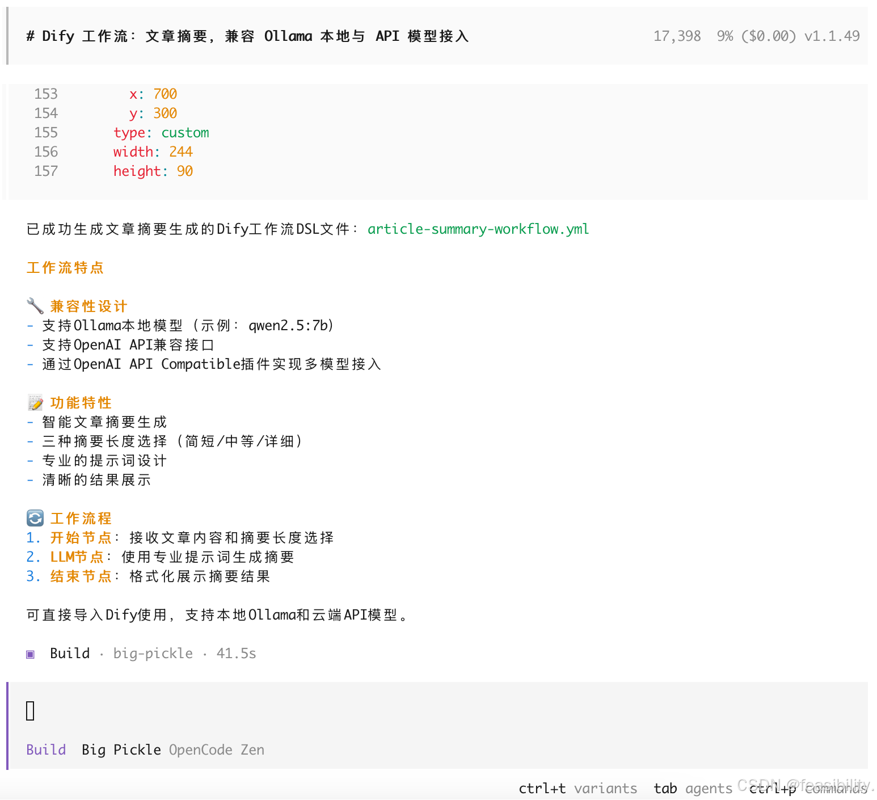
Task: Click the 41.5s duration text
Action: (x=237, y=654)
